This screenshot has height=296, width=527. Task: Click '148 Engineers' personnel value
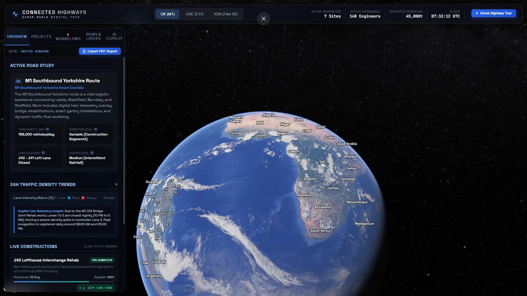coord(365,16)
